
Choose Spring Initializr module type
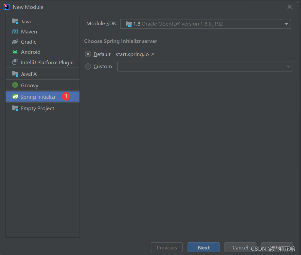(43, 97)
